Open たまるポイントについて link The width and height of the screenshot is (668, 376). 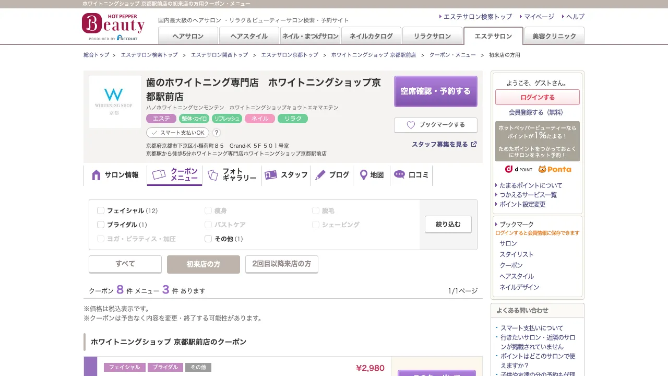coord(531,185)
